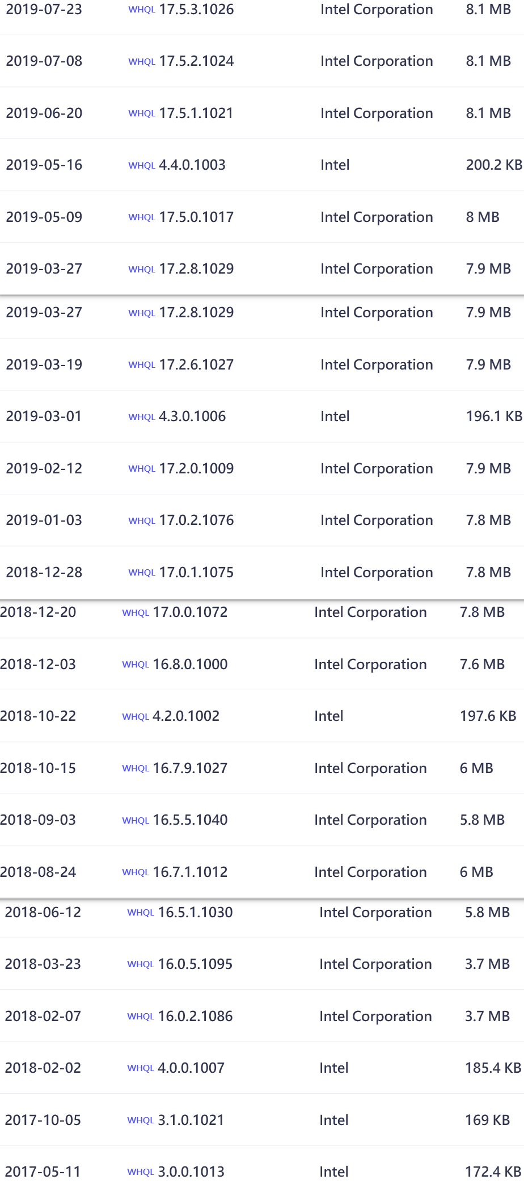The height and width of the screenshot is (1188, 524).
Task: Select the row dated 2018-03-23
Action: point(262,964)
